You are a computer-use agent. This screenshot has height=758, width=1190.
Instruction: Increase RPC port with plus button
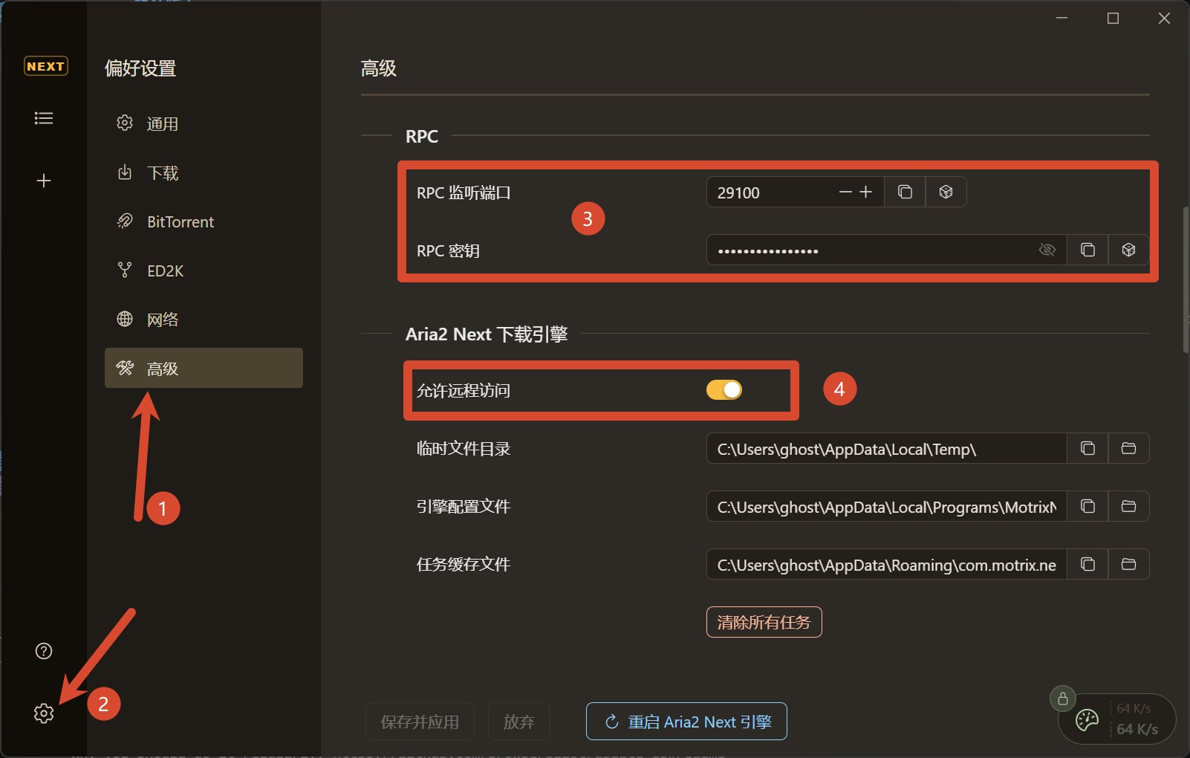click(x=865, y=192)
